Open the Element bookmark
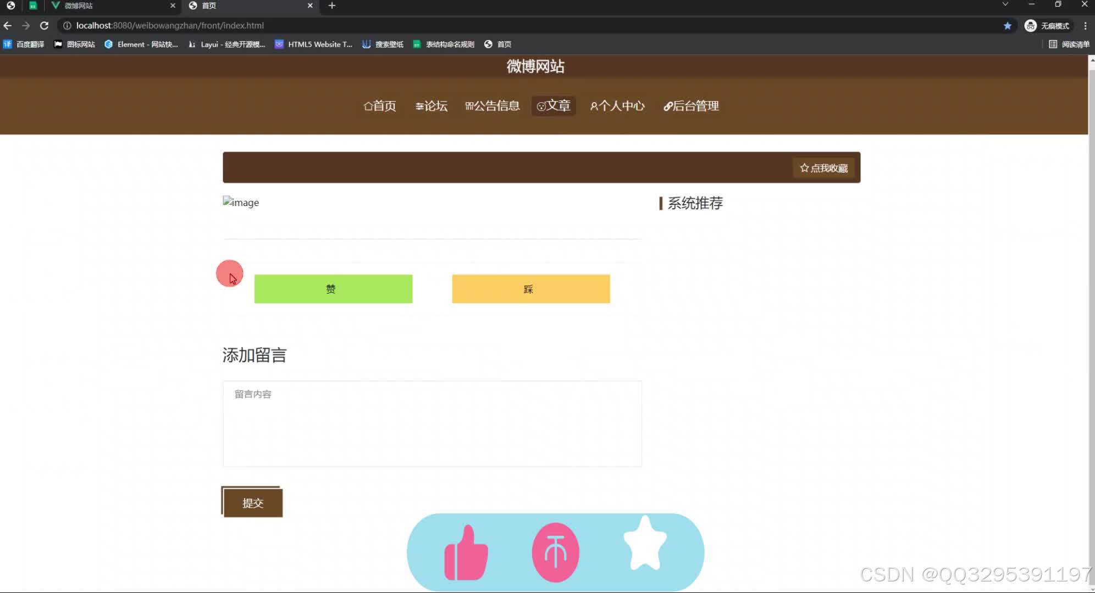The image size is (1095, 593). (x=141, y=44)
